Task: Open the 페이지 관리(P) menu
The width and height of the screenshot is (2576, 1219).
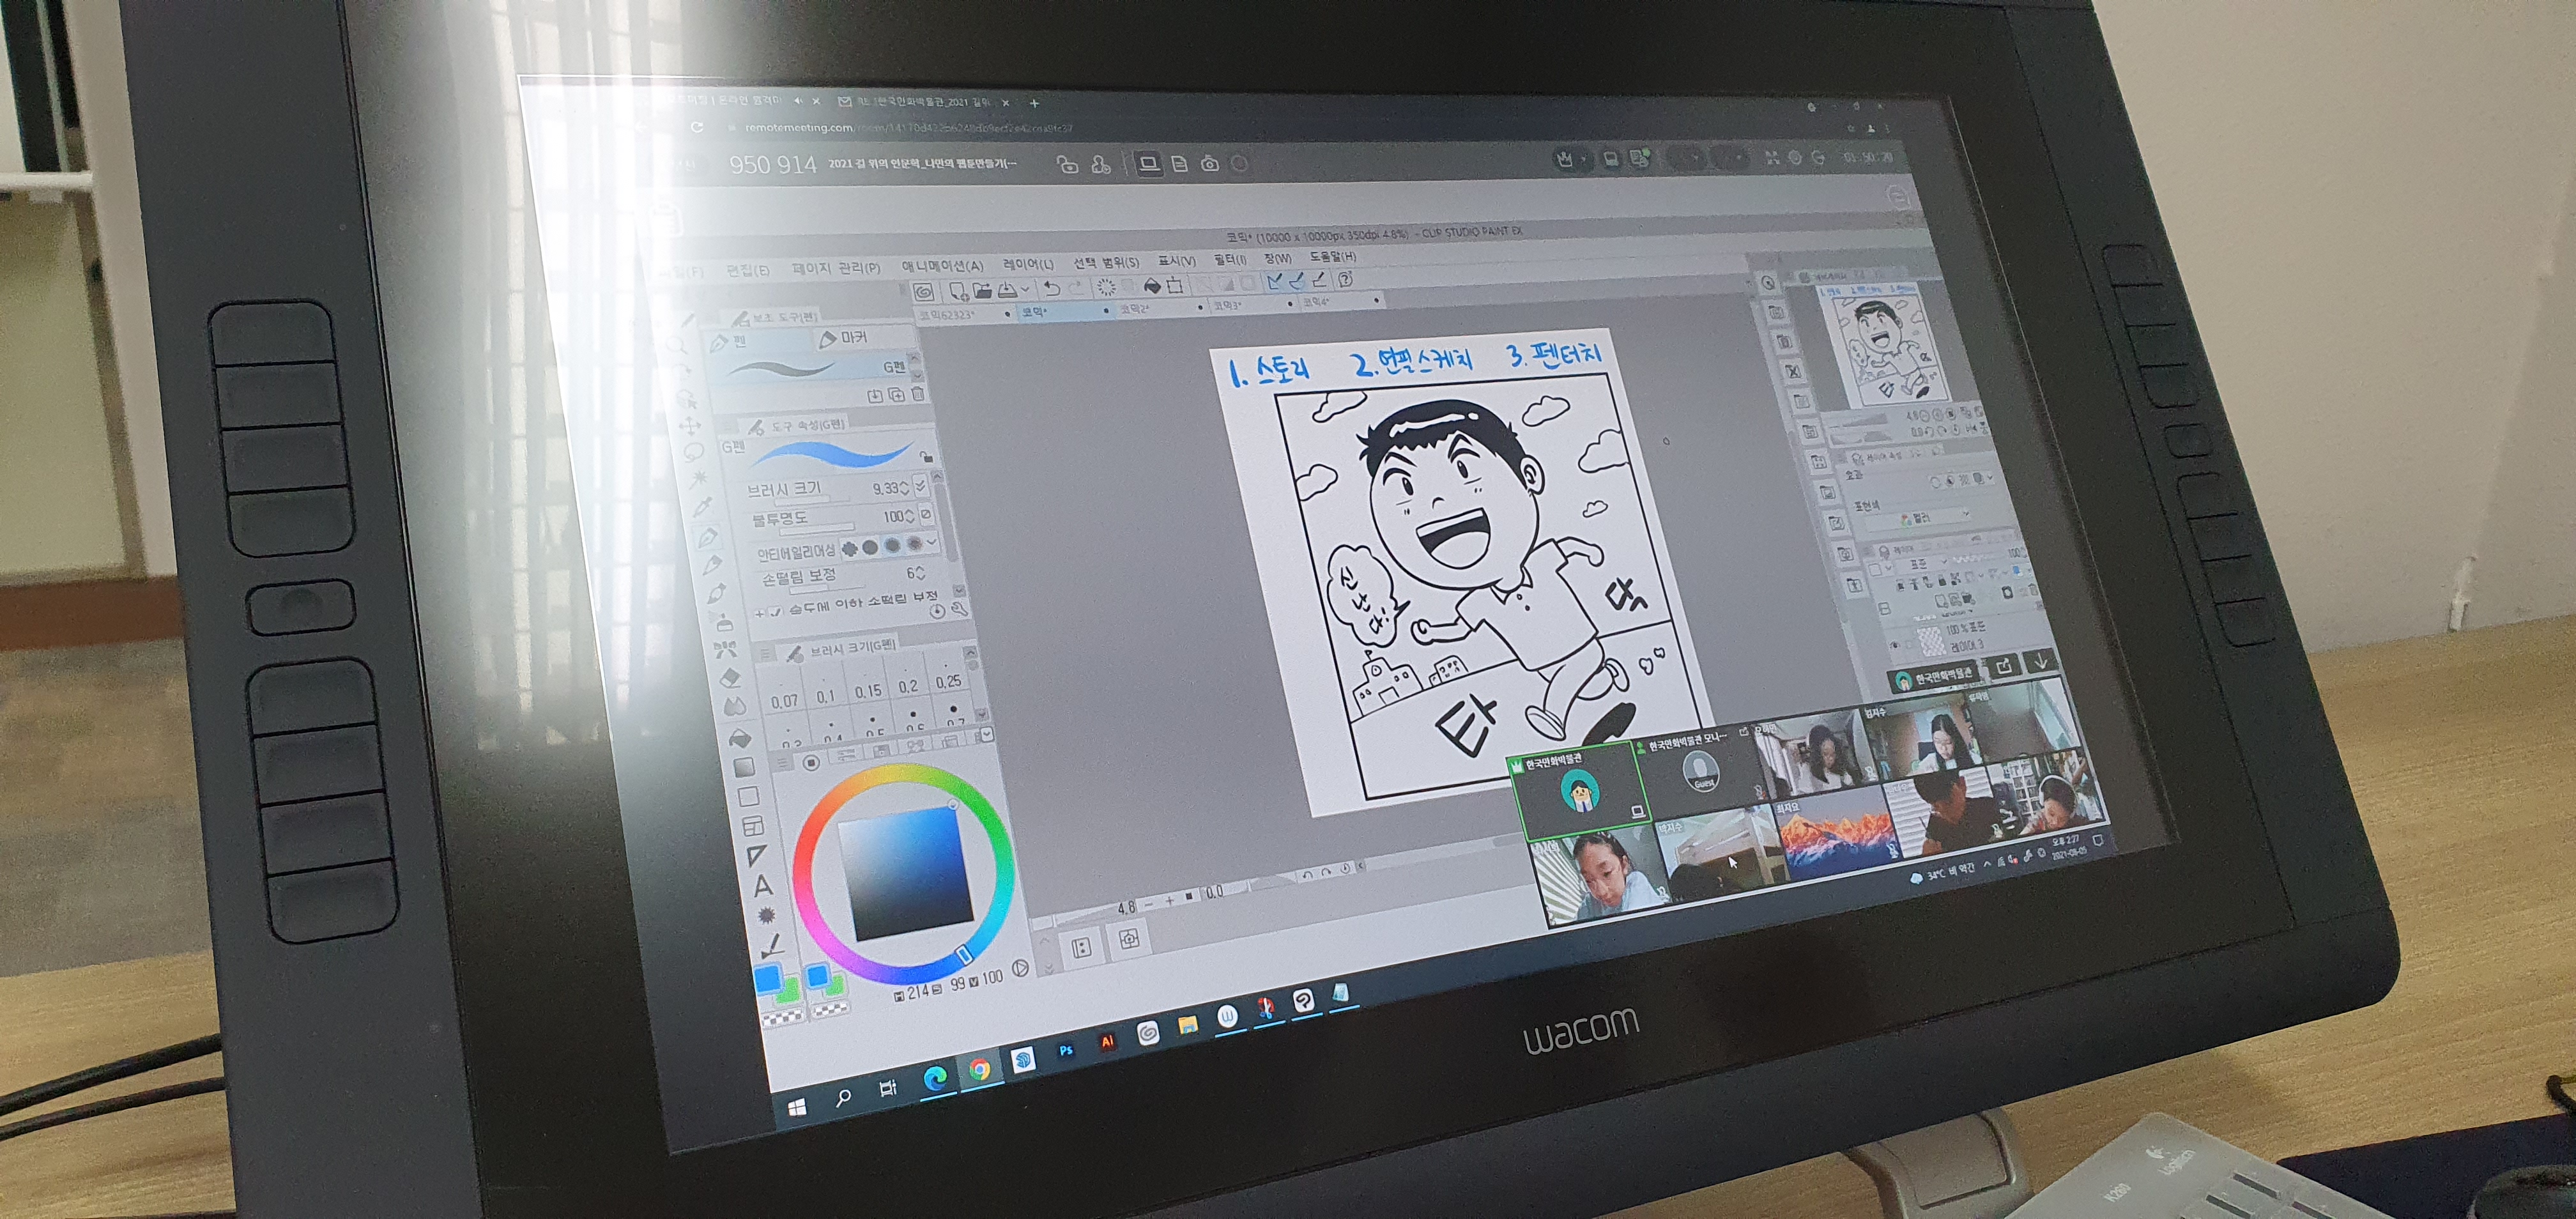Action: tap(836, 268)
